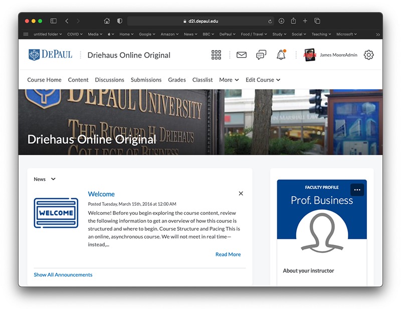This screenshot has height=311, width=401.
Task: Click James MooreAdmin's profile picture
Action: (309, 55)
